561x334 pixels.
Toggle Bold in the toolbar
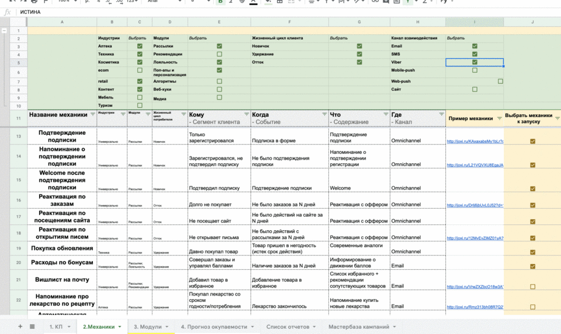[220, 2]
